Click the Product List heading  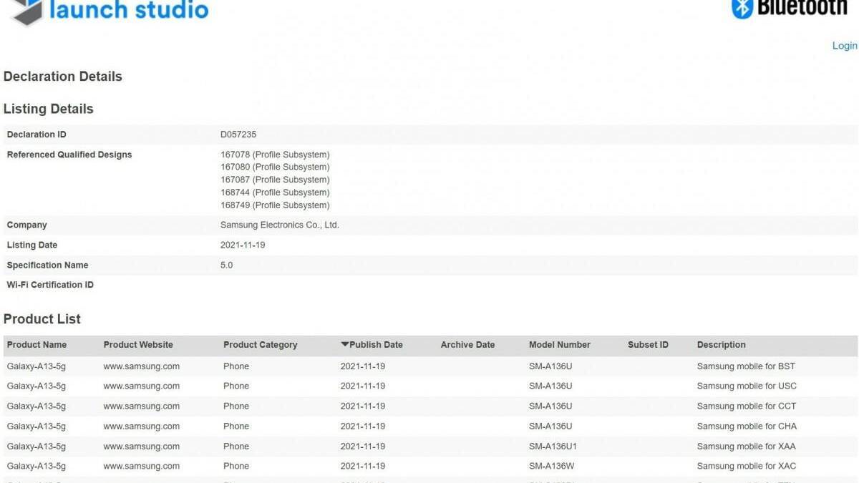42,319
